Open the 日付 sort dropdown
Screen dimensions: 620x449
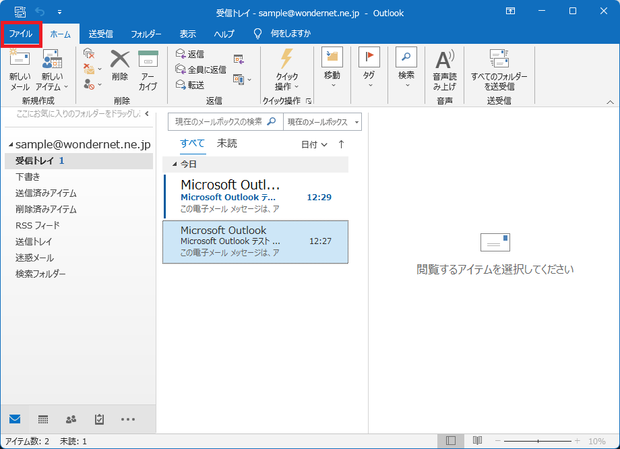[314, 144]
